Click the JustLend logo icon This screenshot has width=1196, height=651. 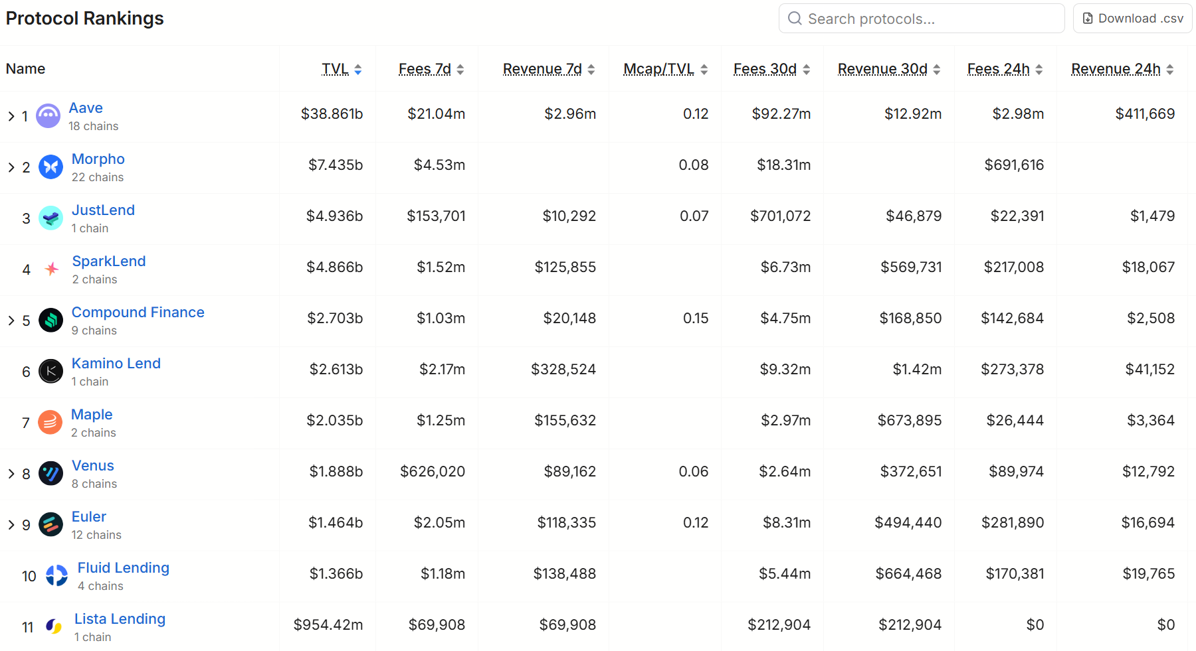tap(50, 218)
